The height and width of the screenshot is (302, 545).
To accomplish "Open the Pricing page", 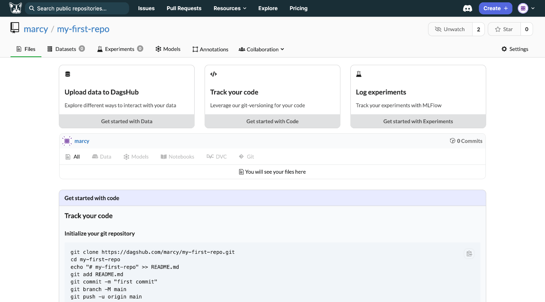I will [299, 8].
